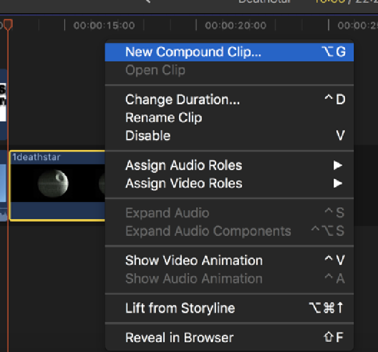Click the 00:00:15:00 mark on timeline ruler

coord(104,26)
